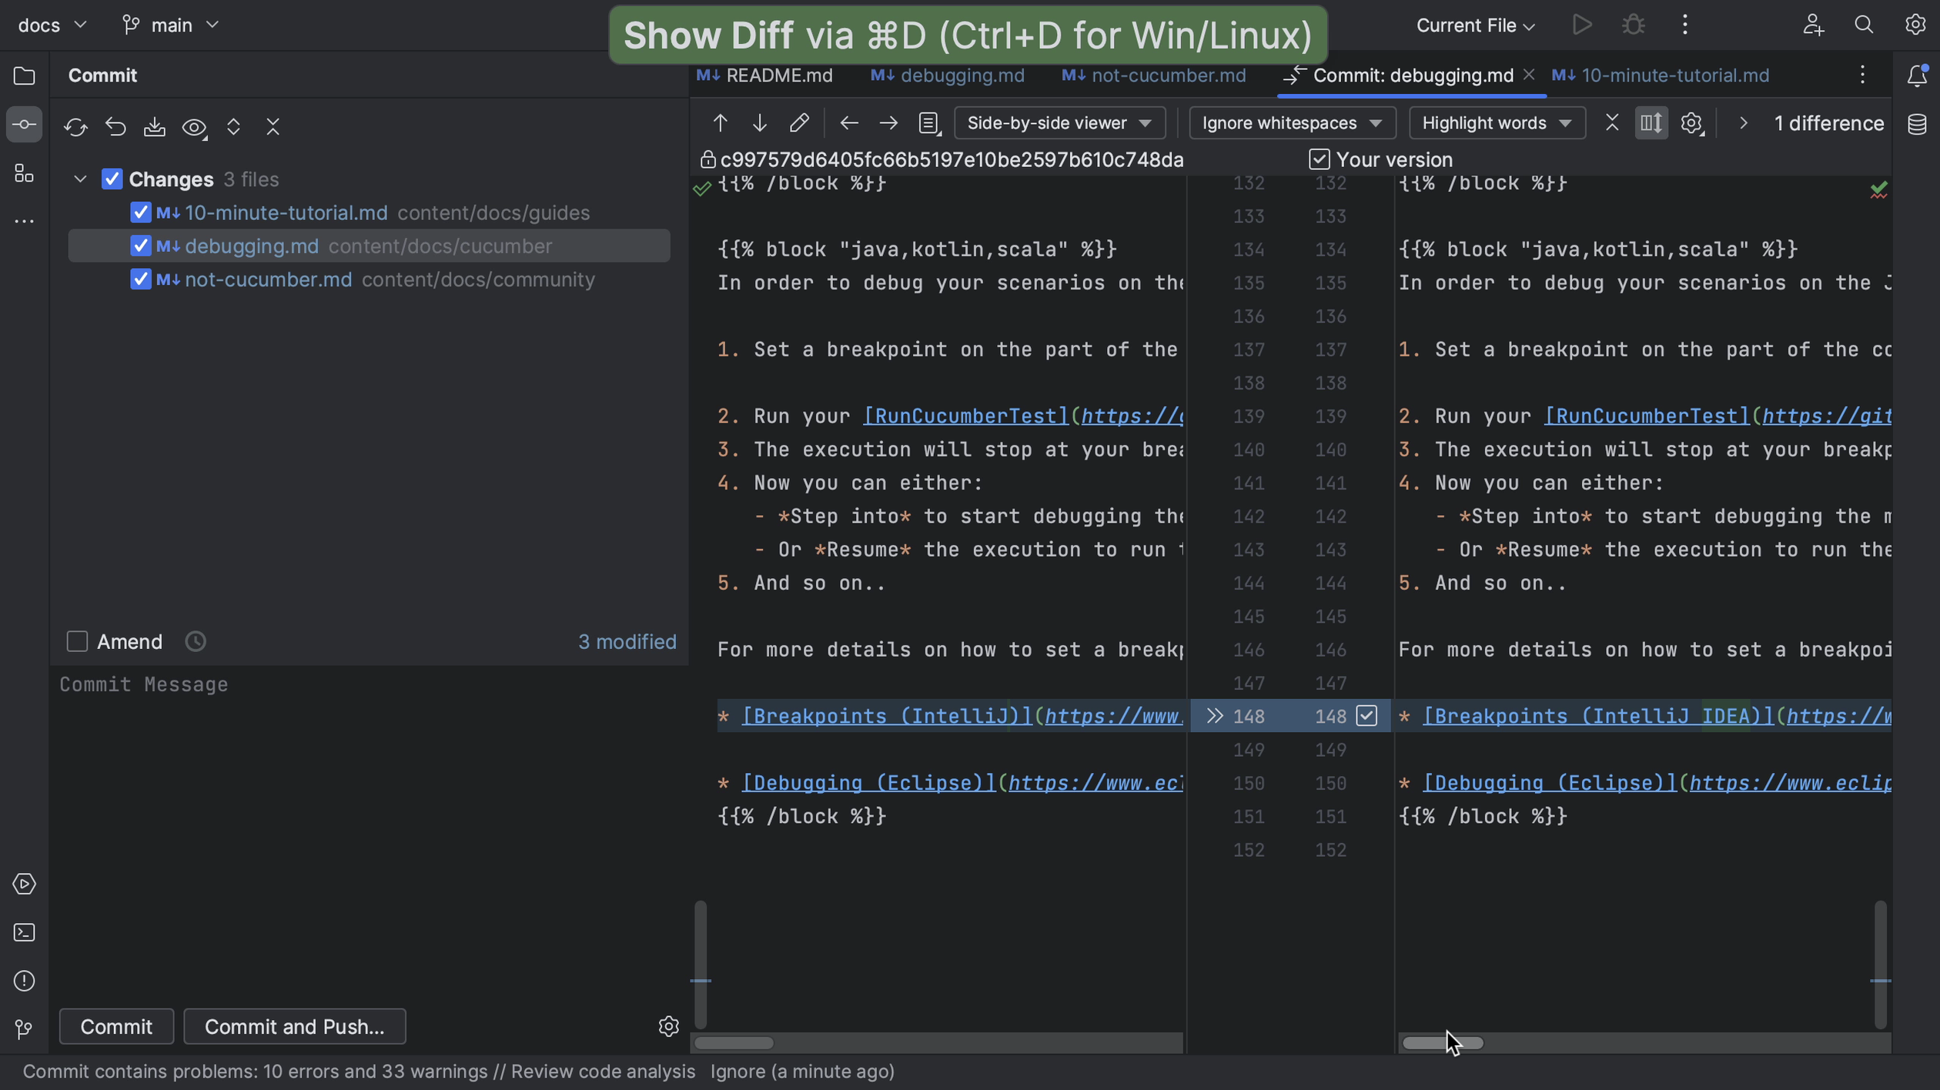Open the Ignore whitespaces dropdown
Image resolution: width=1940 pixels, height=1090 pixels.
[1292, 123]
